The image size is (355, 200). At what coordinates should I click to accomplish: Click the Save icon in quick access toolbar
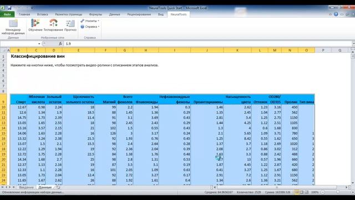pos(9,8)
